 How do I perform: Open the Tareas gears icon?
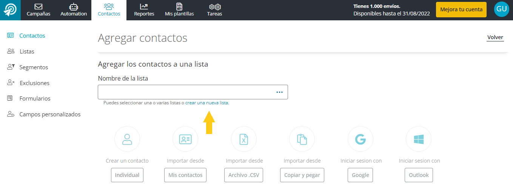[215, 7]
